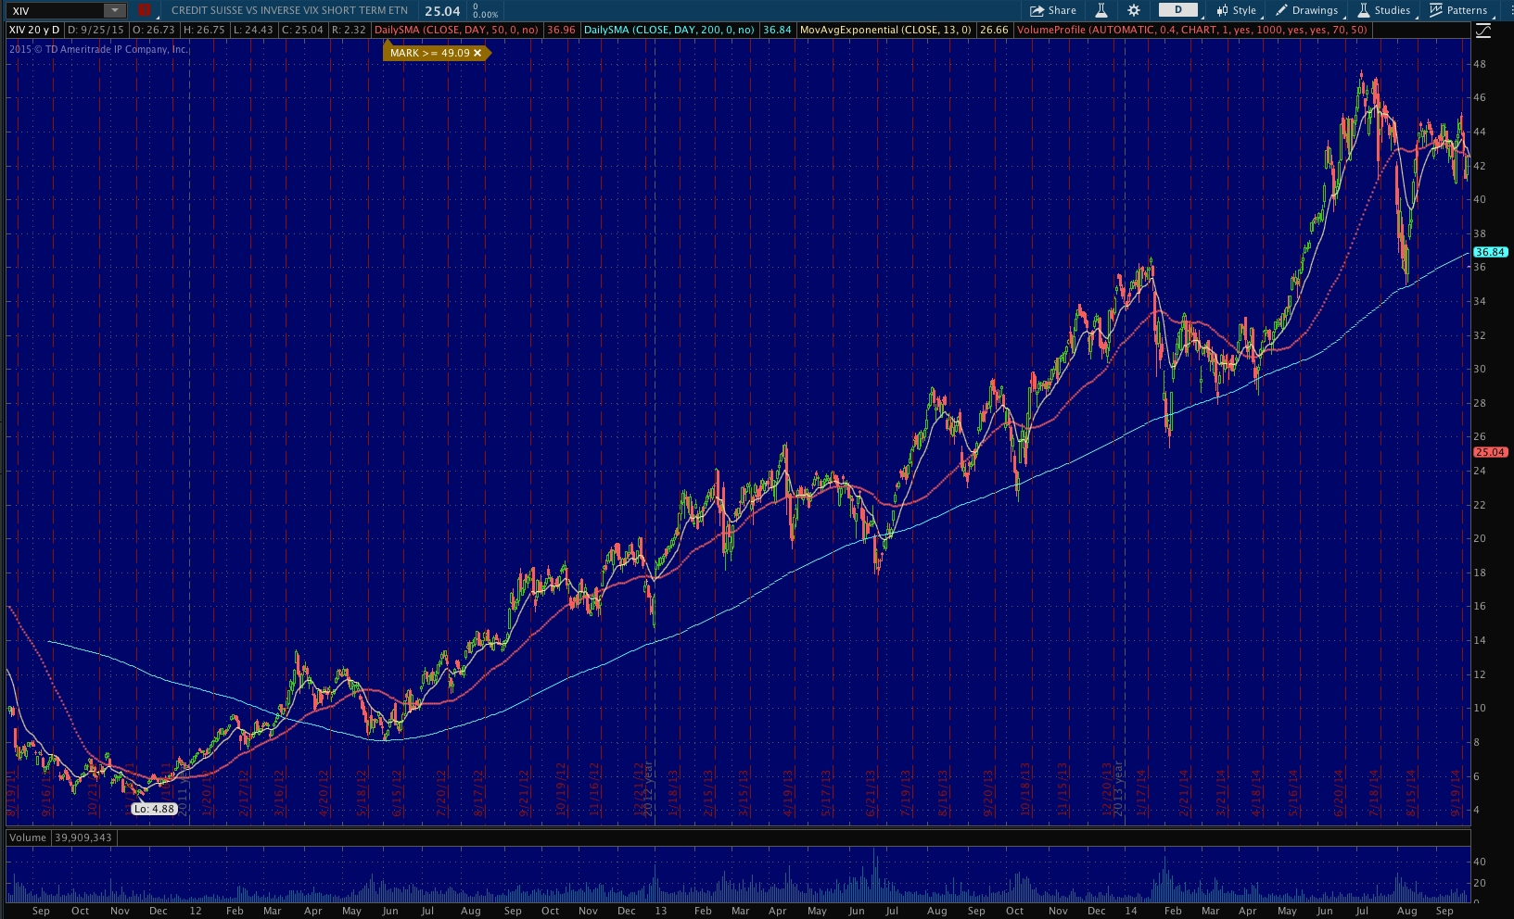The height and width of the screenshot is (919, 1514).
Task: Click the Lo: 4.88 price bubble
Action: click(154, 809)
